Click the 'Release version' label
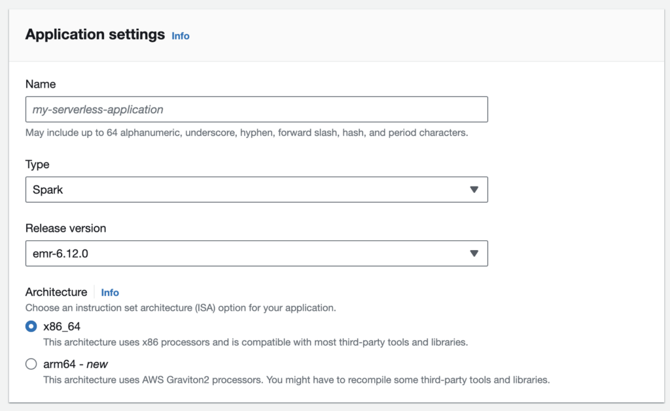The width and height of the screenshot is (670, 411). (66, 228)
